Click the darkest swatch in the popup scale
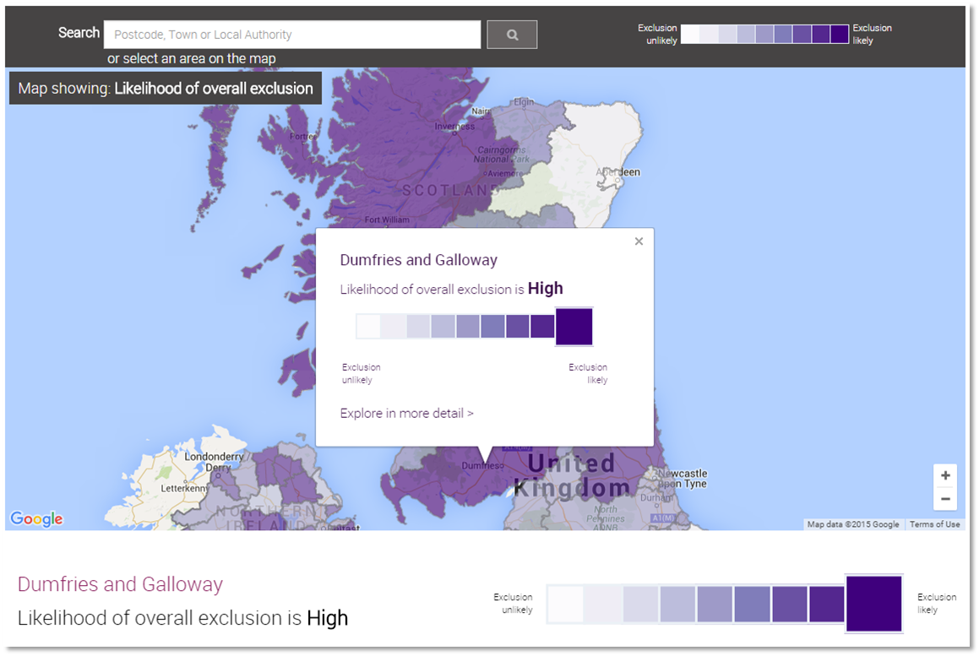 [x=574, y=327]
